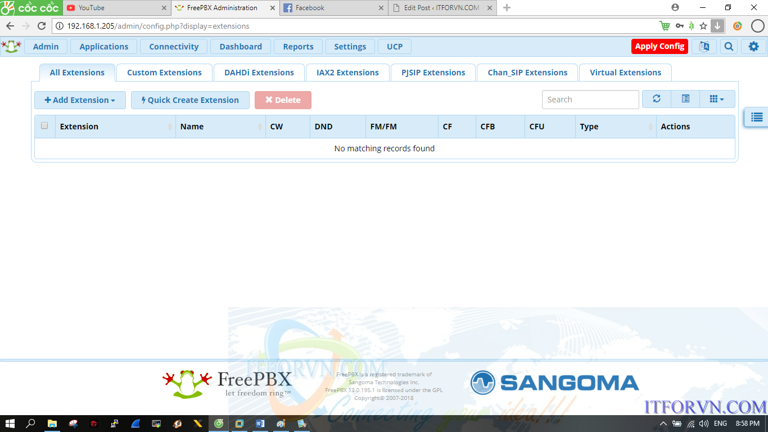
Task: Expand the Add Extension dropdown
Action: tap(80, 100)
